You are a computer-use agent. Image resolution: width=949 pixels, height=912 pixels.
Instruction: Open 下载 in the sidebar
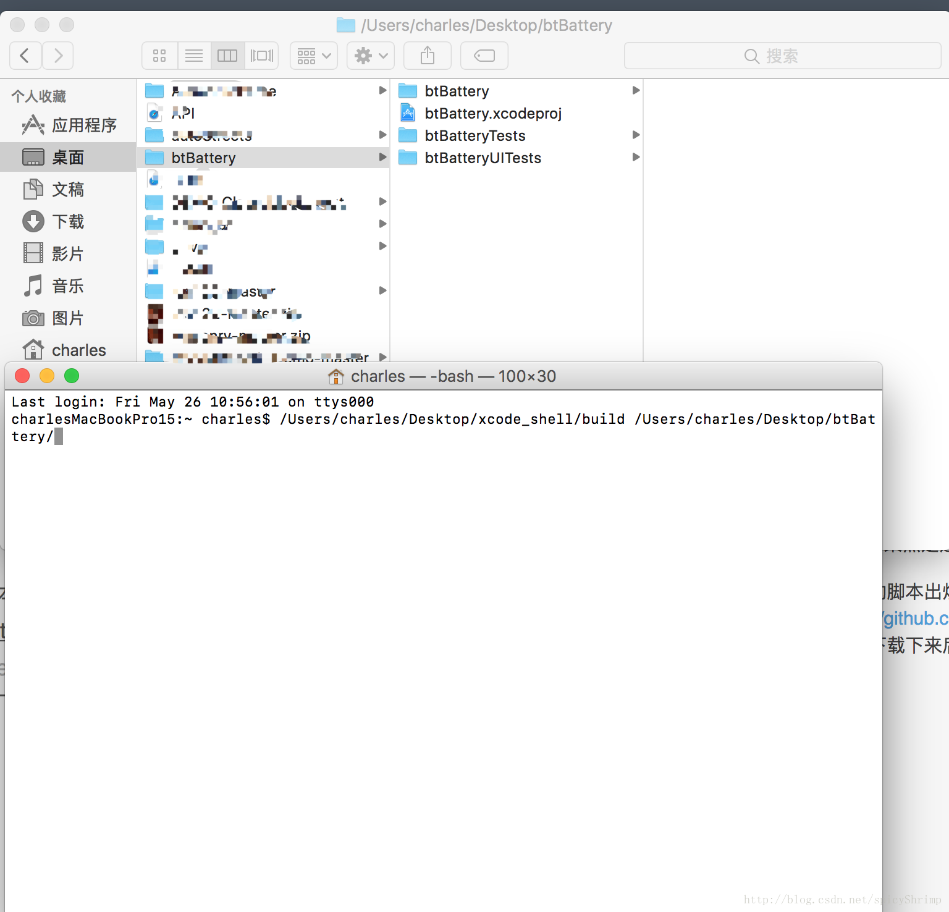click(68, 222)
